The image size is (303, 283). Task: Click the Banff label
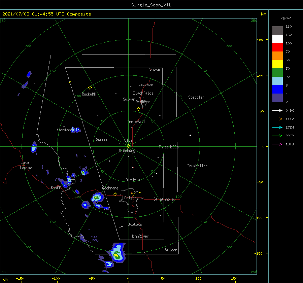point(56,187)
